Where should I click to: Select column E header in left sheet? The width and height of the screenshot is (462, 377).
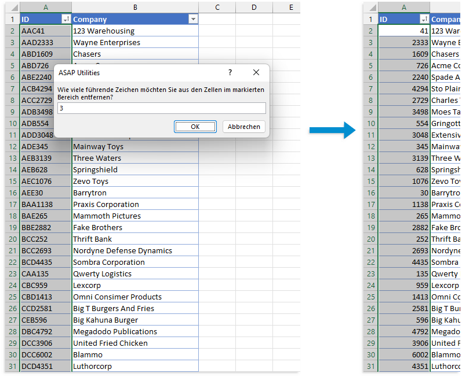coord(290,8)
